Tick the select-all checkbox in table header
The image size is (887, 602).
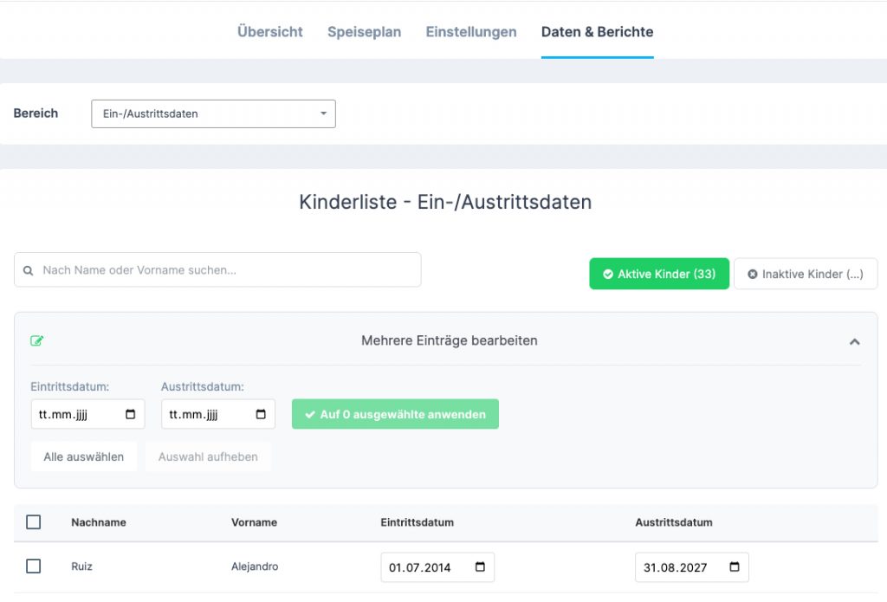tap(34, 522)
